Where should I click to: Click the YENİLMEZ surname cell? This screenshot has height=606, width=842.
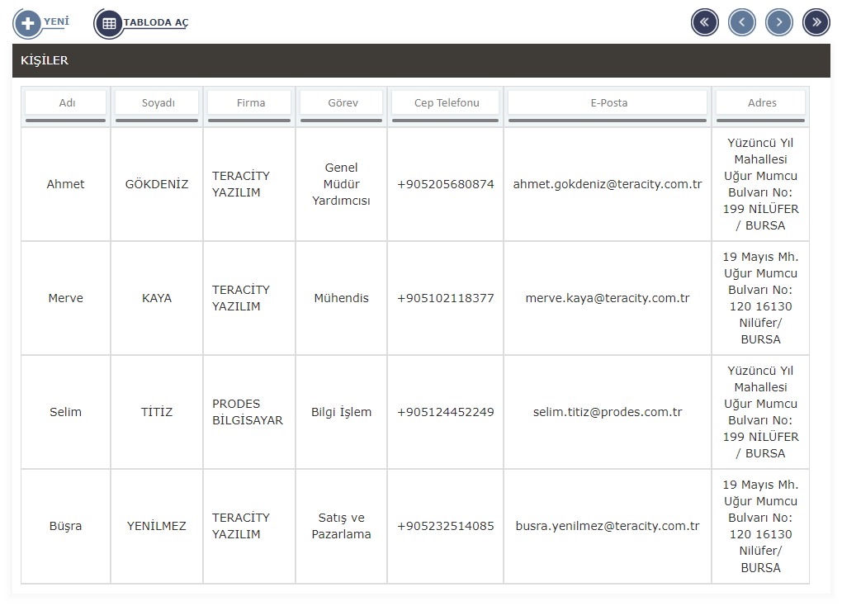pyautogui.click(x=157, y=526)
